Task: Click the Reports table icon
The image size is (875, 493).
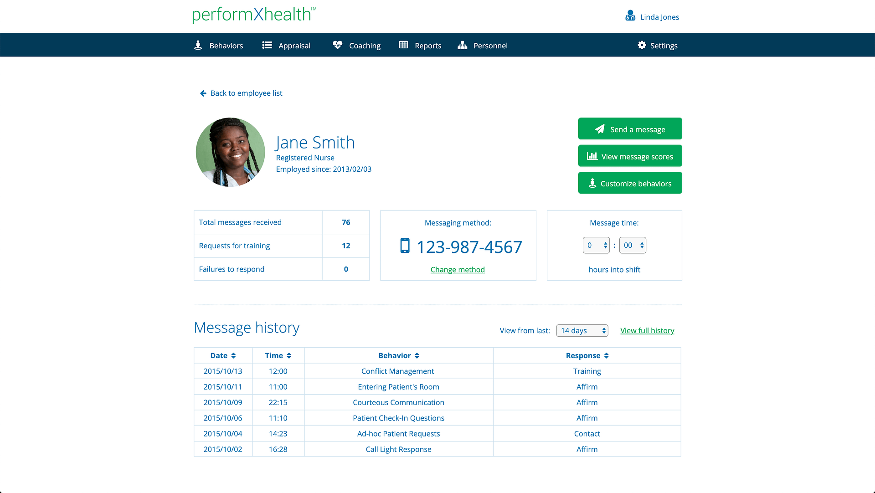Action: pos(403,45)
